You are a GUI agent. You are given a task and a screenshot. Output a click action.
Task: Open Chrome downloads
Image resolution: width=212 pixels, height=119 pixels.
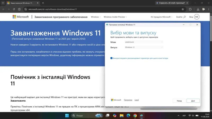coord(198,9)
